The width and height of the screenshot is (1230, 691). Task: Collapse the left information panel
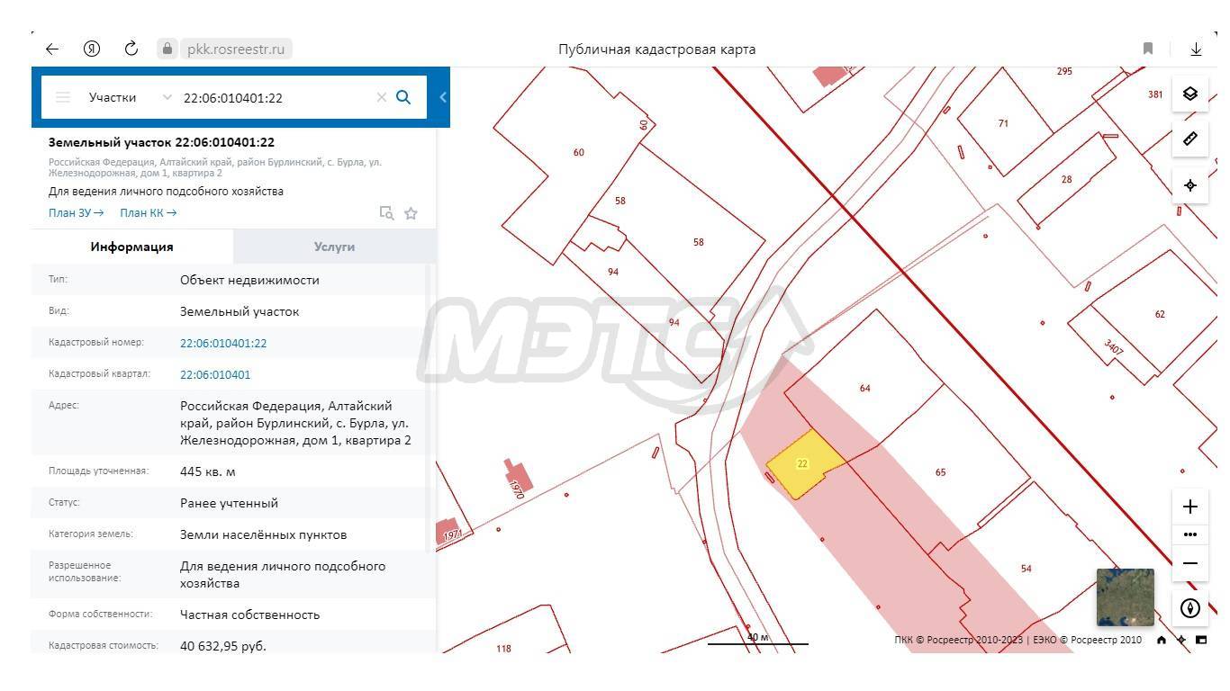[x=443, y=97]
